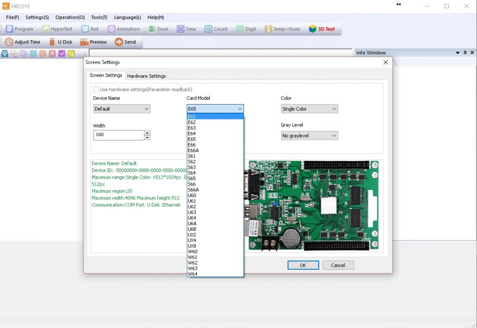Click the Temp+Humi thermometer icon
477x328 pixels.
point(269,29)
